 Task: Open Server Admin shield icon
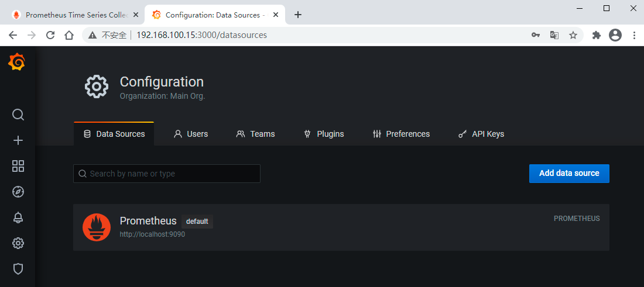point(18,269)
